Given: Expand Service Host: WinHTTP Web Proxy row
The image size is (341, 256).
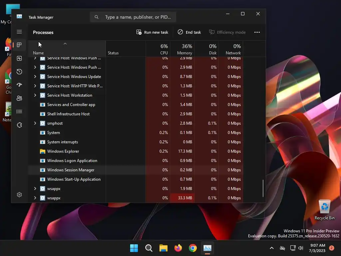Looking at the screenshot, I should tap(35, 86).
